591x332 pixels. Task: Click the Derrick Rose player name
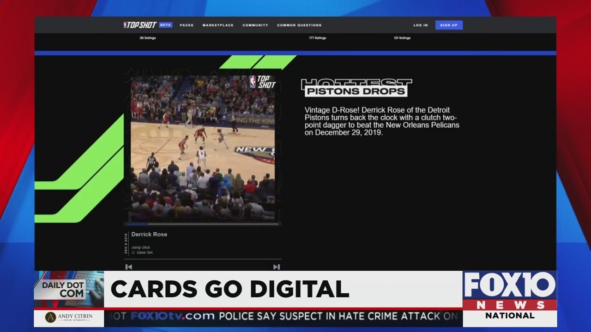(149, 234)
